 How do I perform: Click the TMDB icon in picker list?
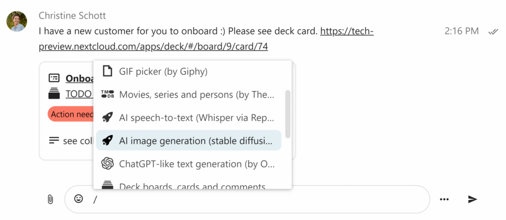pyautogui.click(x=107, y=94)
